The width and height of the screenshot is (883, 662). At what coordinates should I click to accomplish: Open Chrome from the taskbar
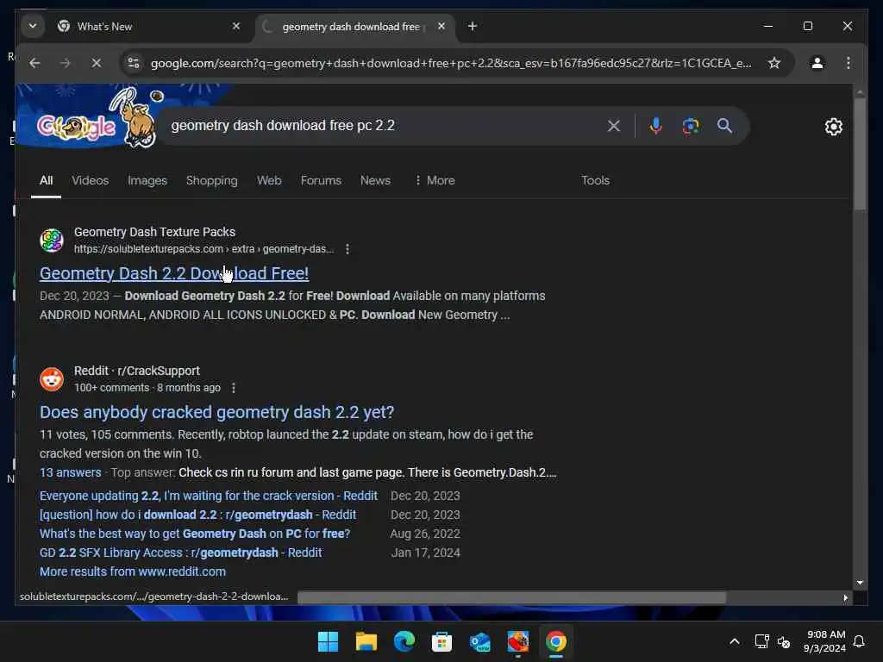pos(556,641)
